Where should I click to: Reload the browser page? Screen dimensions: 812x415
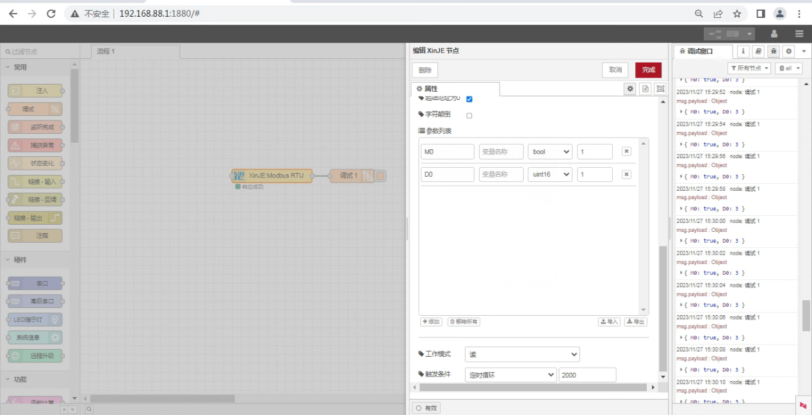(51, 13)
